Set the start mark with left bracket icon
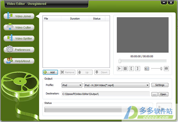The width and height of the screenshot is (178, 122). [x=131, y=68]
